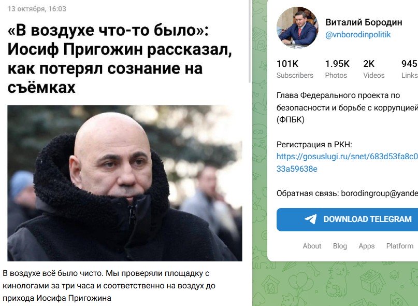The image size is (418, 306).
Task: Open the Иосиф Пригожин article photo
Action: click(x=125, y=183)
